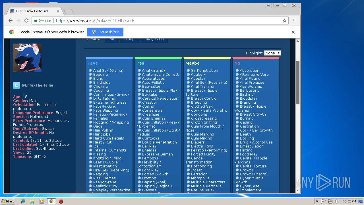Screen dimensions: 364x205
Task: Open the Highlight dropdown
Action: (x=272, y=53)
